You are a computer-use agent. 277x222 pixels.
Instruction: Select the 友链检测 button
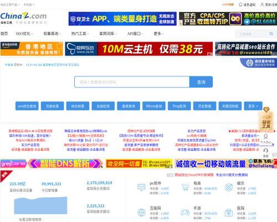click(x=103, y=106)
